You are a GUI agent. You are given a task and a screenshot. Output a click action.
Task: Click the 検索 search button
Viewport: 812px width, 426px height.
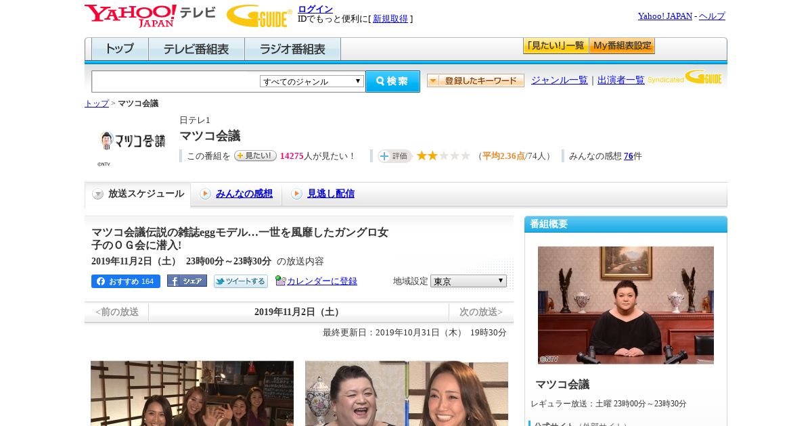(392, 81)
